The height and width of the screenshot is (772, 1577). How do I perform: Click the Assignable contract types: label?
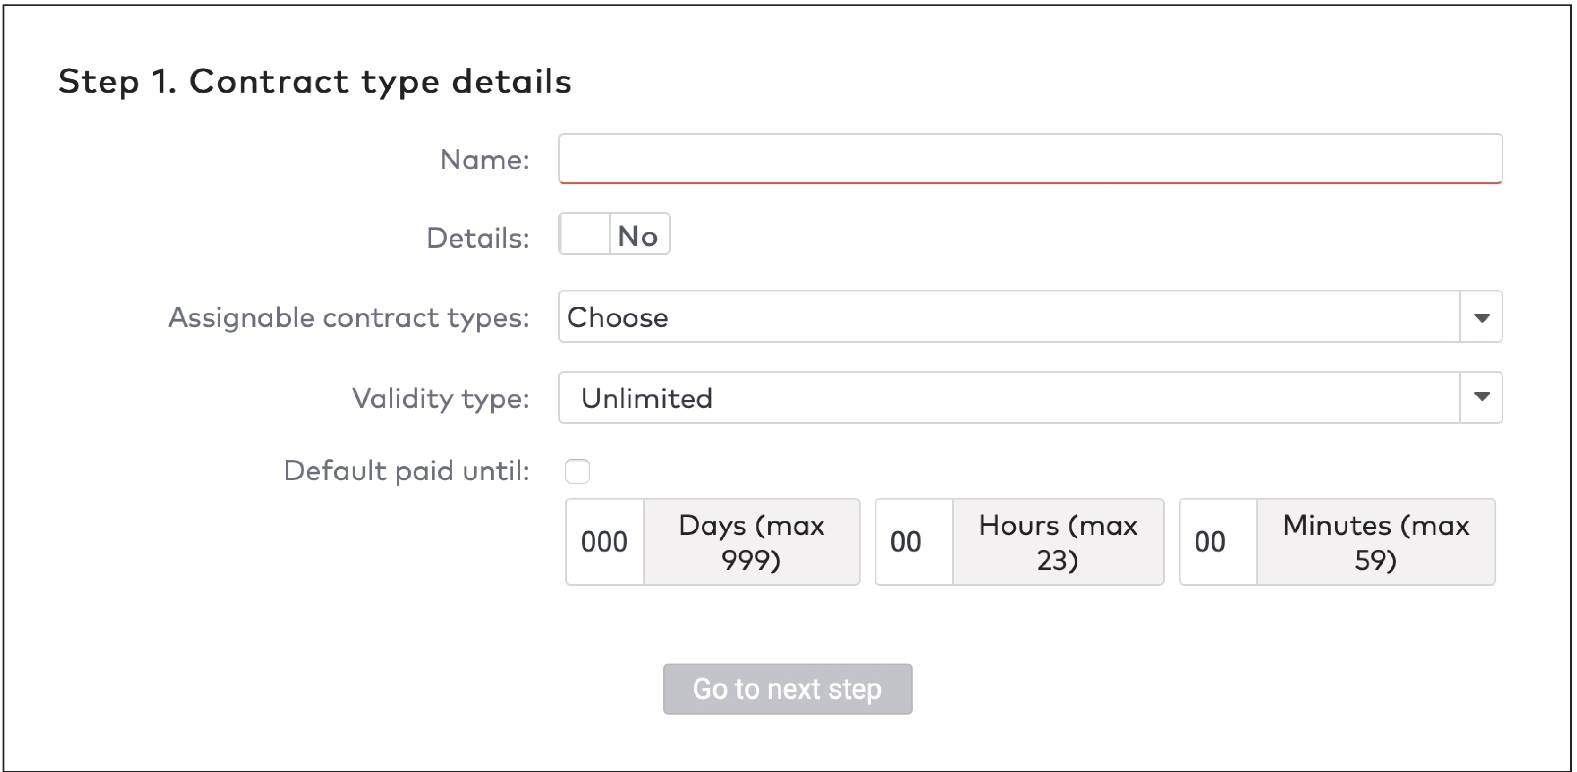[x=348, y=317]
